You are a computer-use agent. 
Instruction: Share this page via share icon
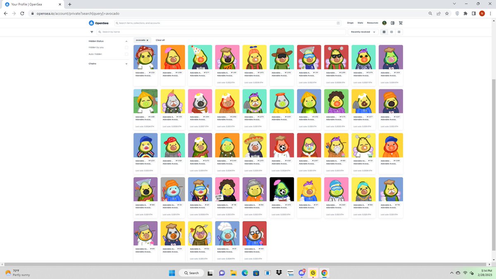(x=439, y=13)
